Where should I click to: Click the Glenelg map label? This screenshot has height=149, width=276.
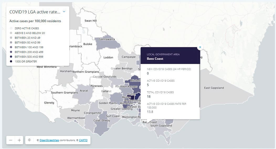tap(49, 103)
